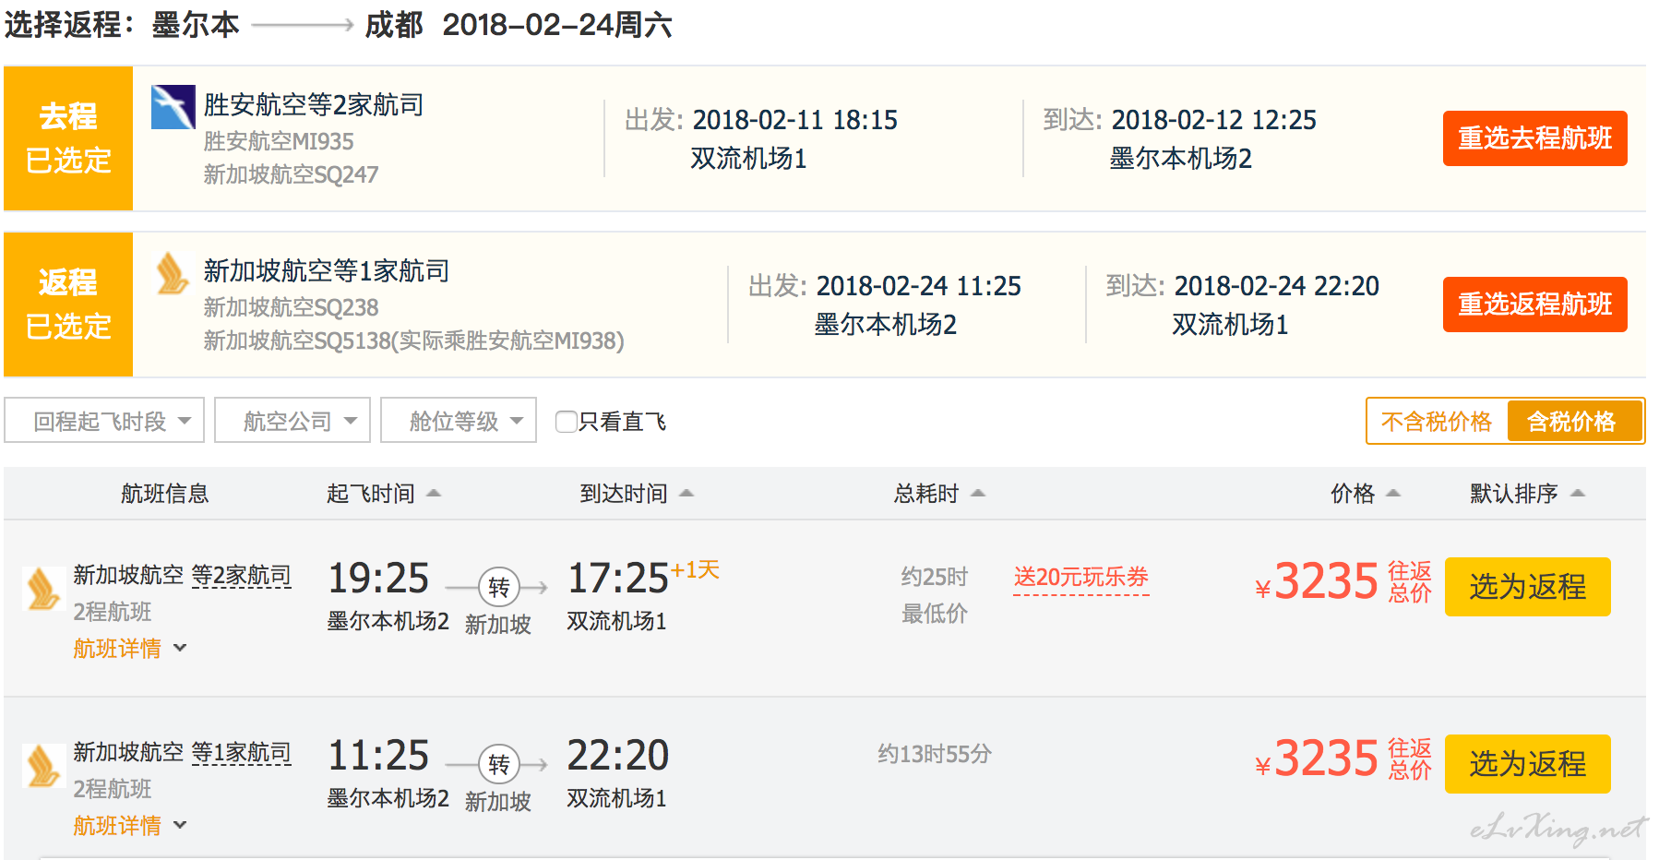Viewport: 1659px width, 860px height.
Task: Click return departure 2018-02-24 11:25
Action: 919,286
